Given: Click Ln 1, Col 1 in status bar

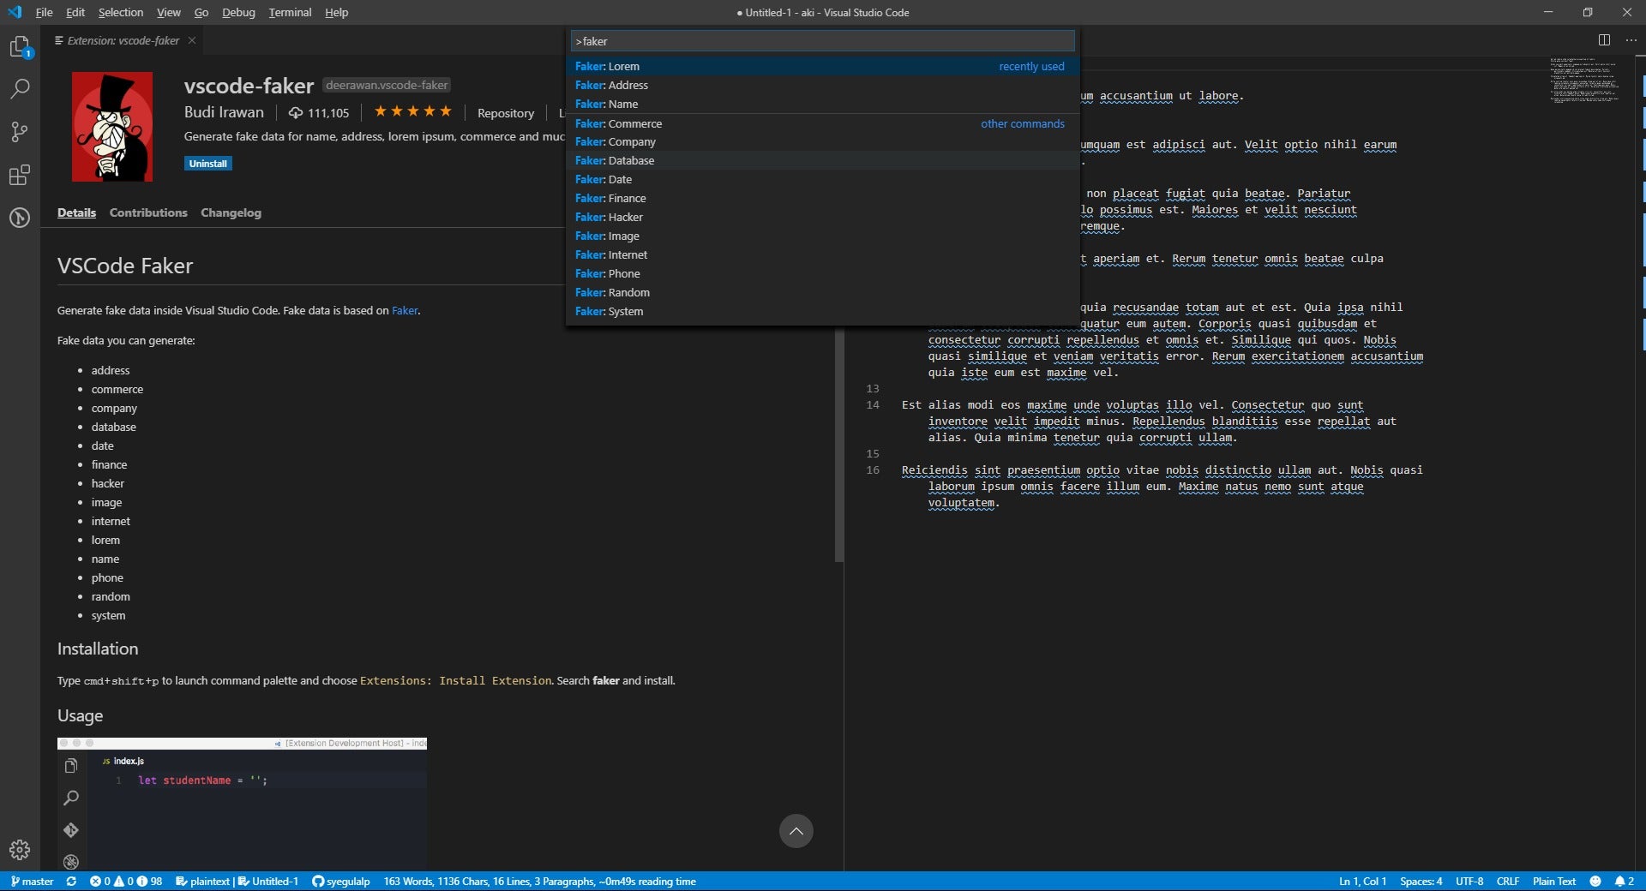Looking at the screenshot, I should 1362,881.
